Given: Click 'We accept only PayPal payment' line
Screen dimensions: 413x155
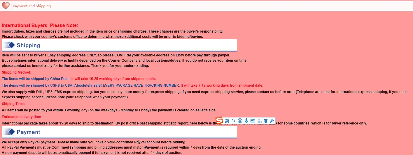Looking at the screenshot, I should (93, 142).
